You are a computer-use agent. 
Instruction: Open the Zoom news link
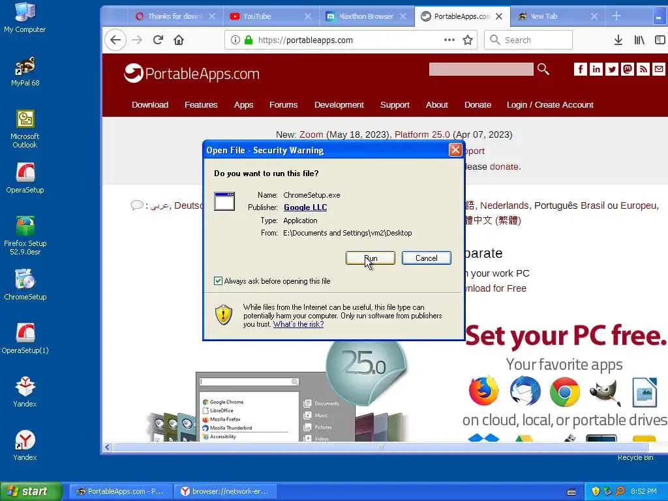pyautogui.click(x=311, y=134)
